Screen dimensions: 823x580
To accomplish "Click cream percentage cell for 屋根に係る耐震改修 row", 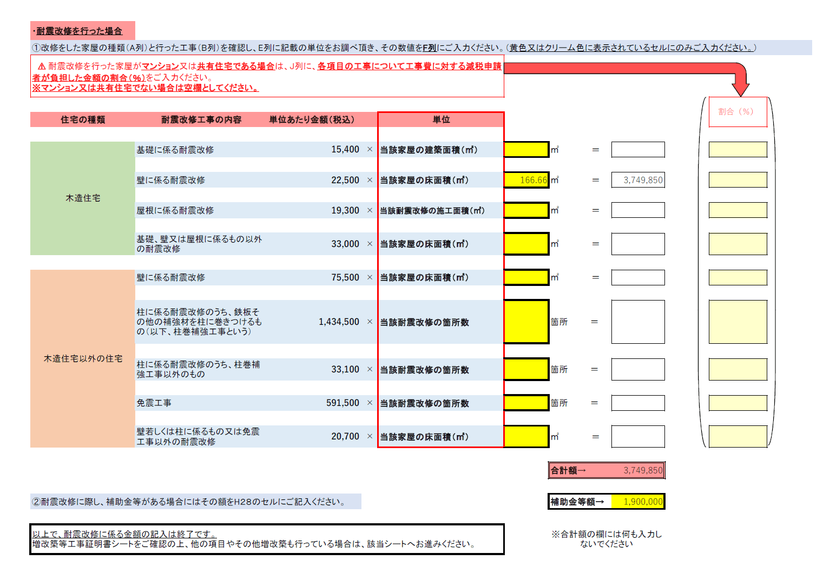I will [738, 210].
